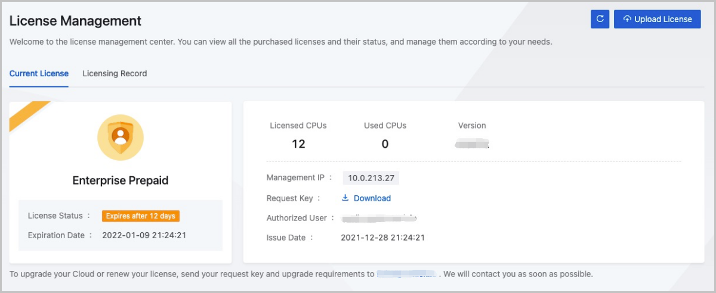This screenshot has height=293, width=716.
Task: Click the blurred Version value
Action: (471, 144)
